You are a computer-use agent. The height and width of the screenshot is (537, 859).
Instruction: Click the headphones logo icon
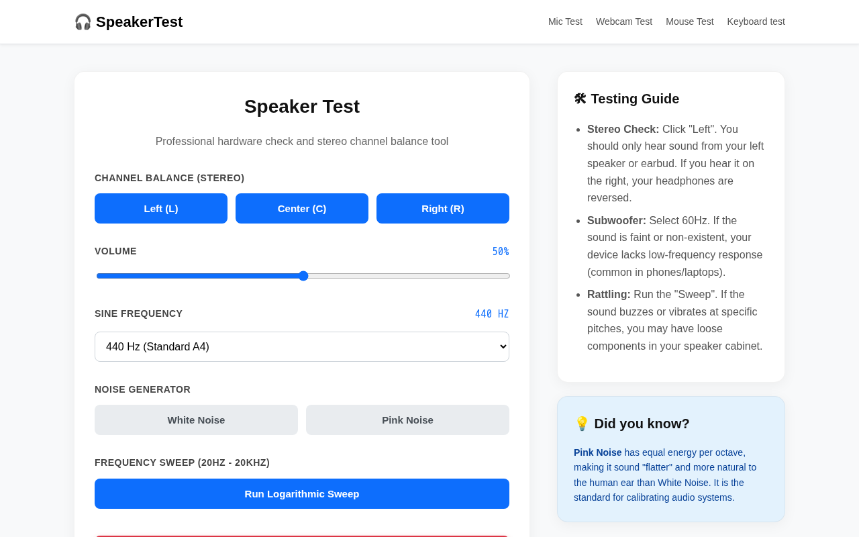[83, 22]
